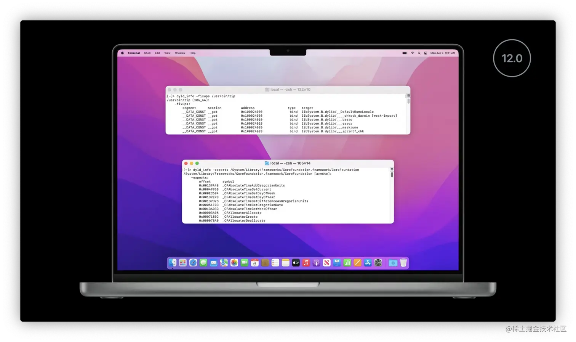Open the Apple menu
Viewport: 576px width, 342px height.
(122, 53)
